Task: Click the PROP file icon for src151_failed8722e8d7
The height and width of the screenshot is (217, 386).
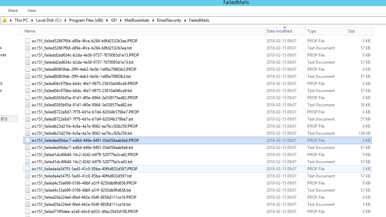Action: pyautogui.click(x=27, y=112)
